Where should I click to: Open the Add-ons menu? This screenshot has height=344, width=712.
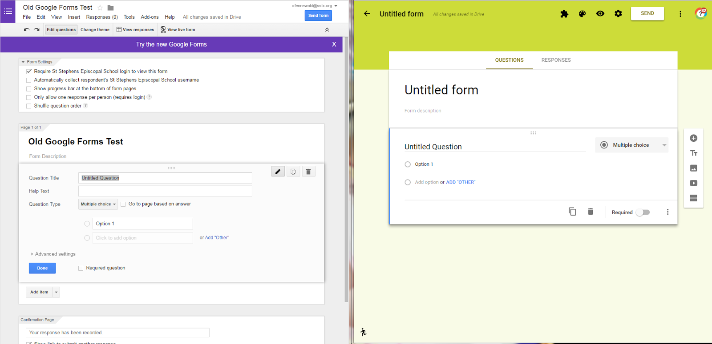coord(150,17)
